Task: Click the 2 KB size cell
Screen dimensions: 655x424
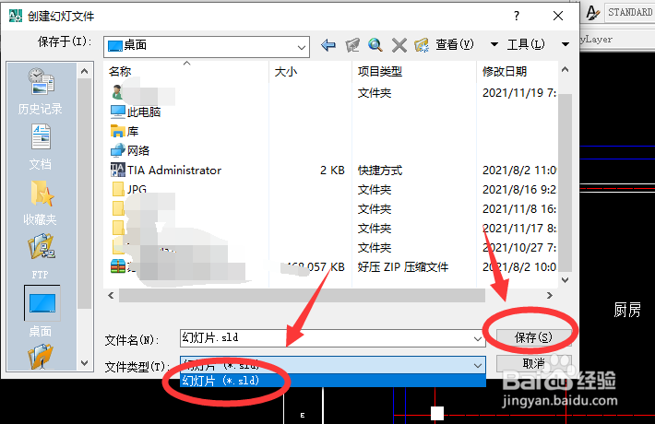Action: 332,170
